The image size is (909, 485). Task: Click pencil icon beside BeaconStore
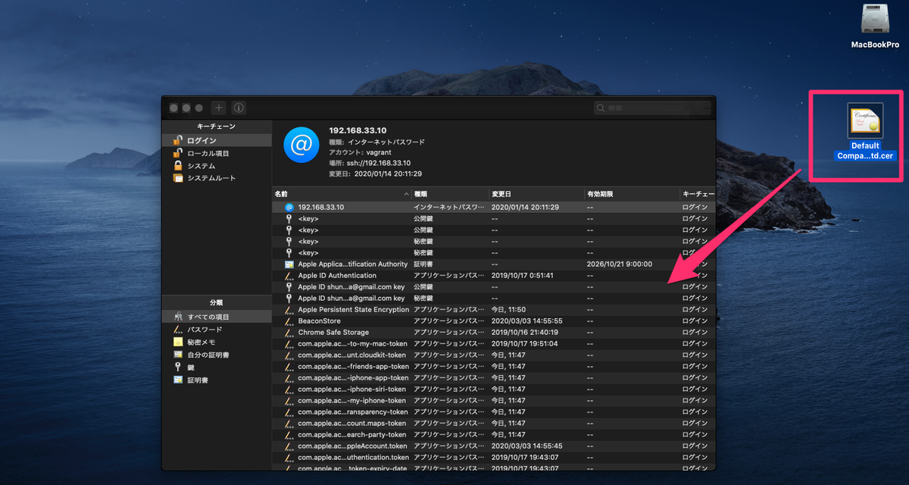289,321
